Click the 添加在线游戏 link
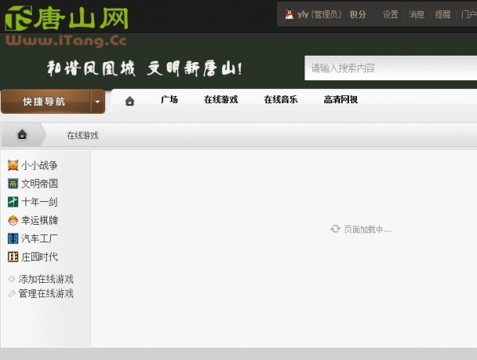The width and height of the screenshot is (477, 360). coord(46,279)
